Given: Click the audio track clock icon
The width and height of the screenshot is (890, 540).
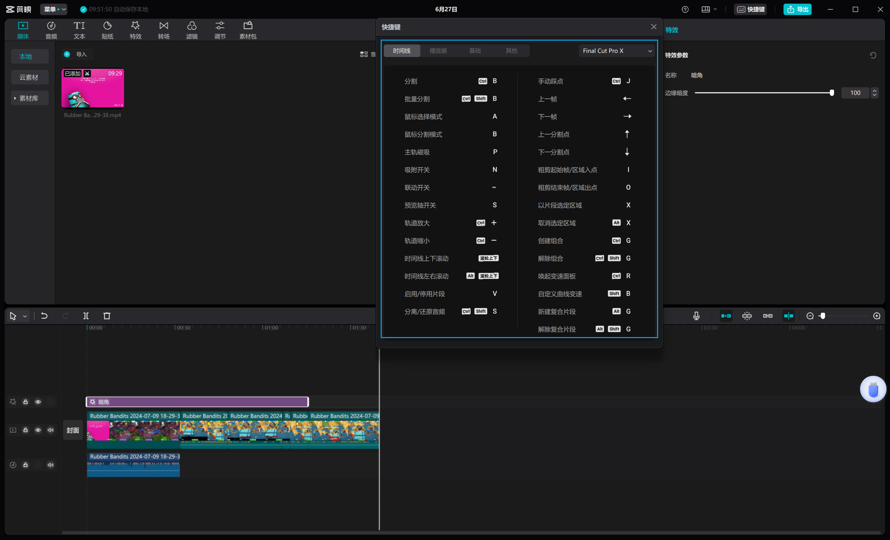Looking at the screenshot, I should (13, 465).
